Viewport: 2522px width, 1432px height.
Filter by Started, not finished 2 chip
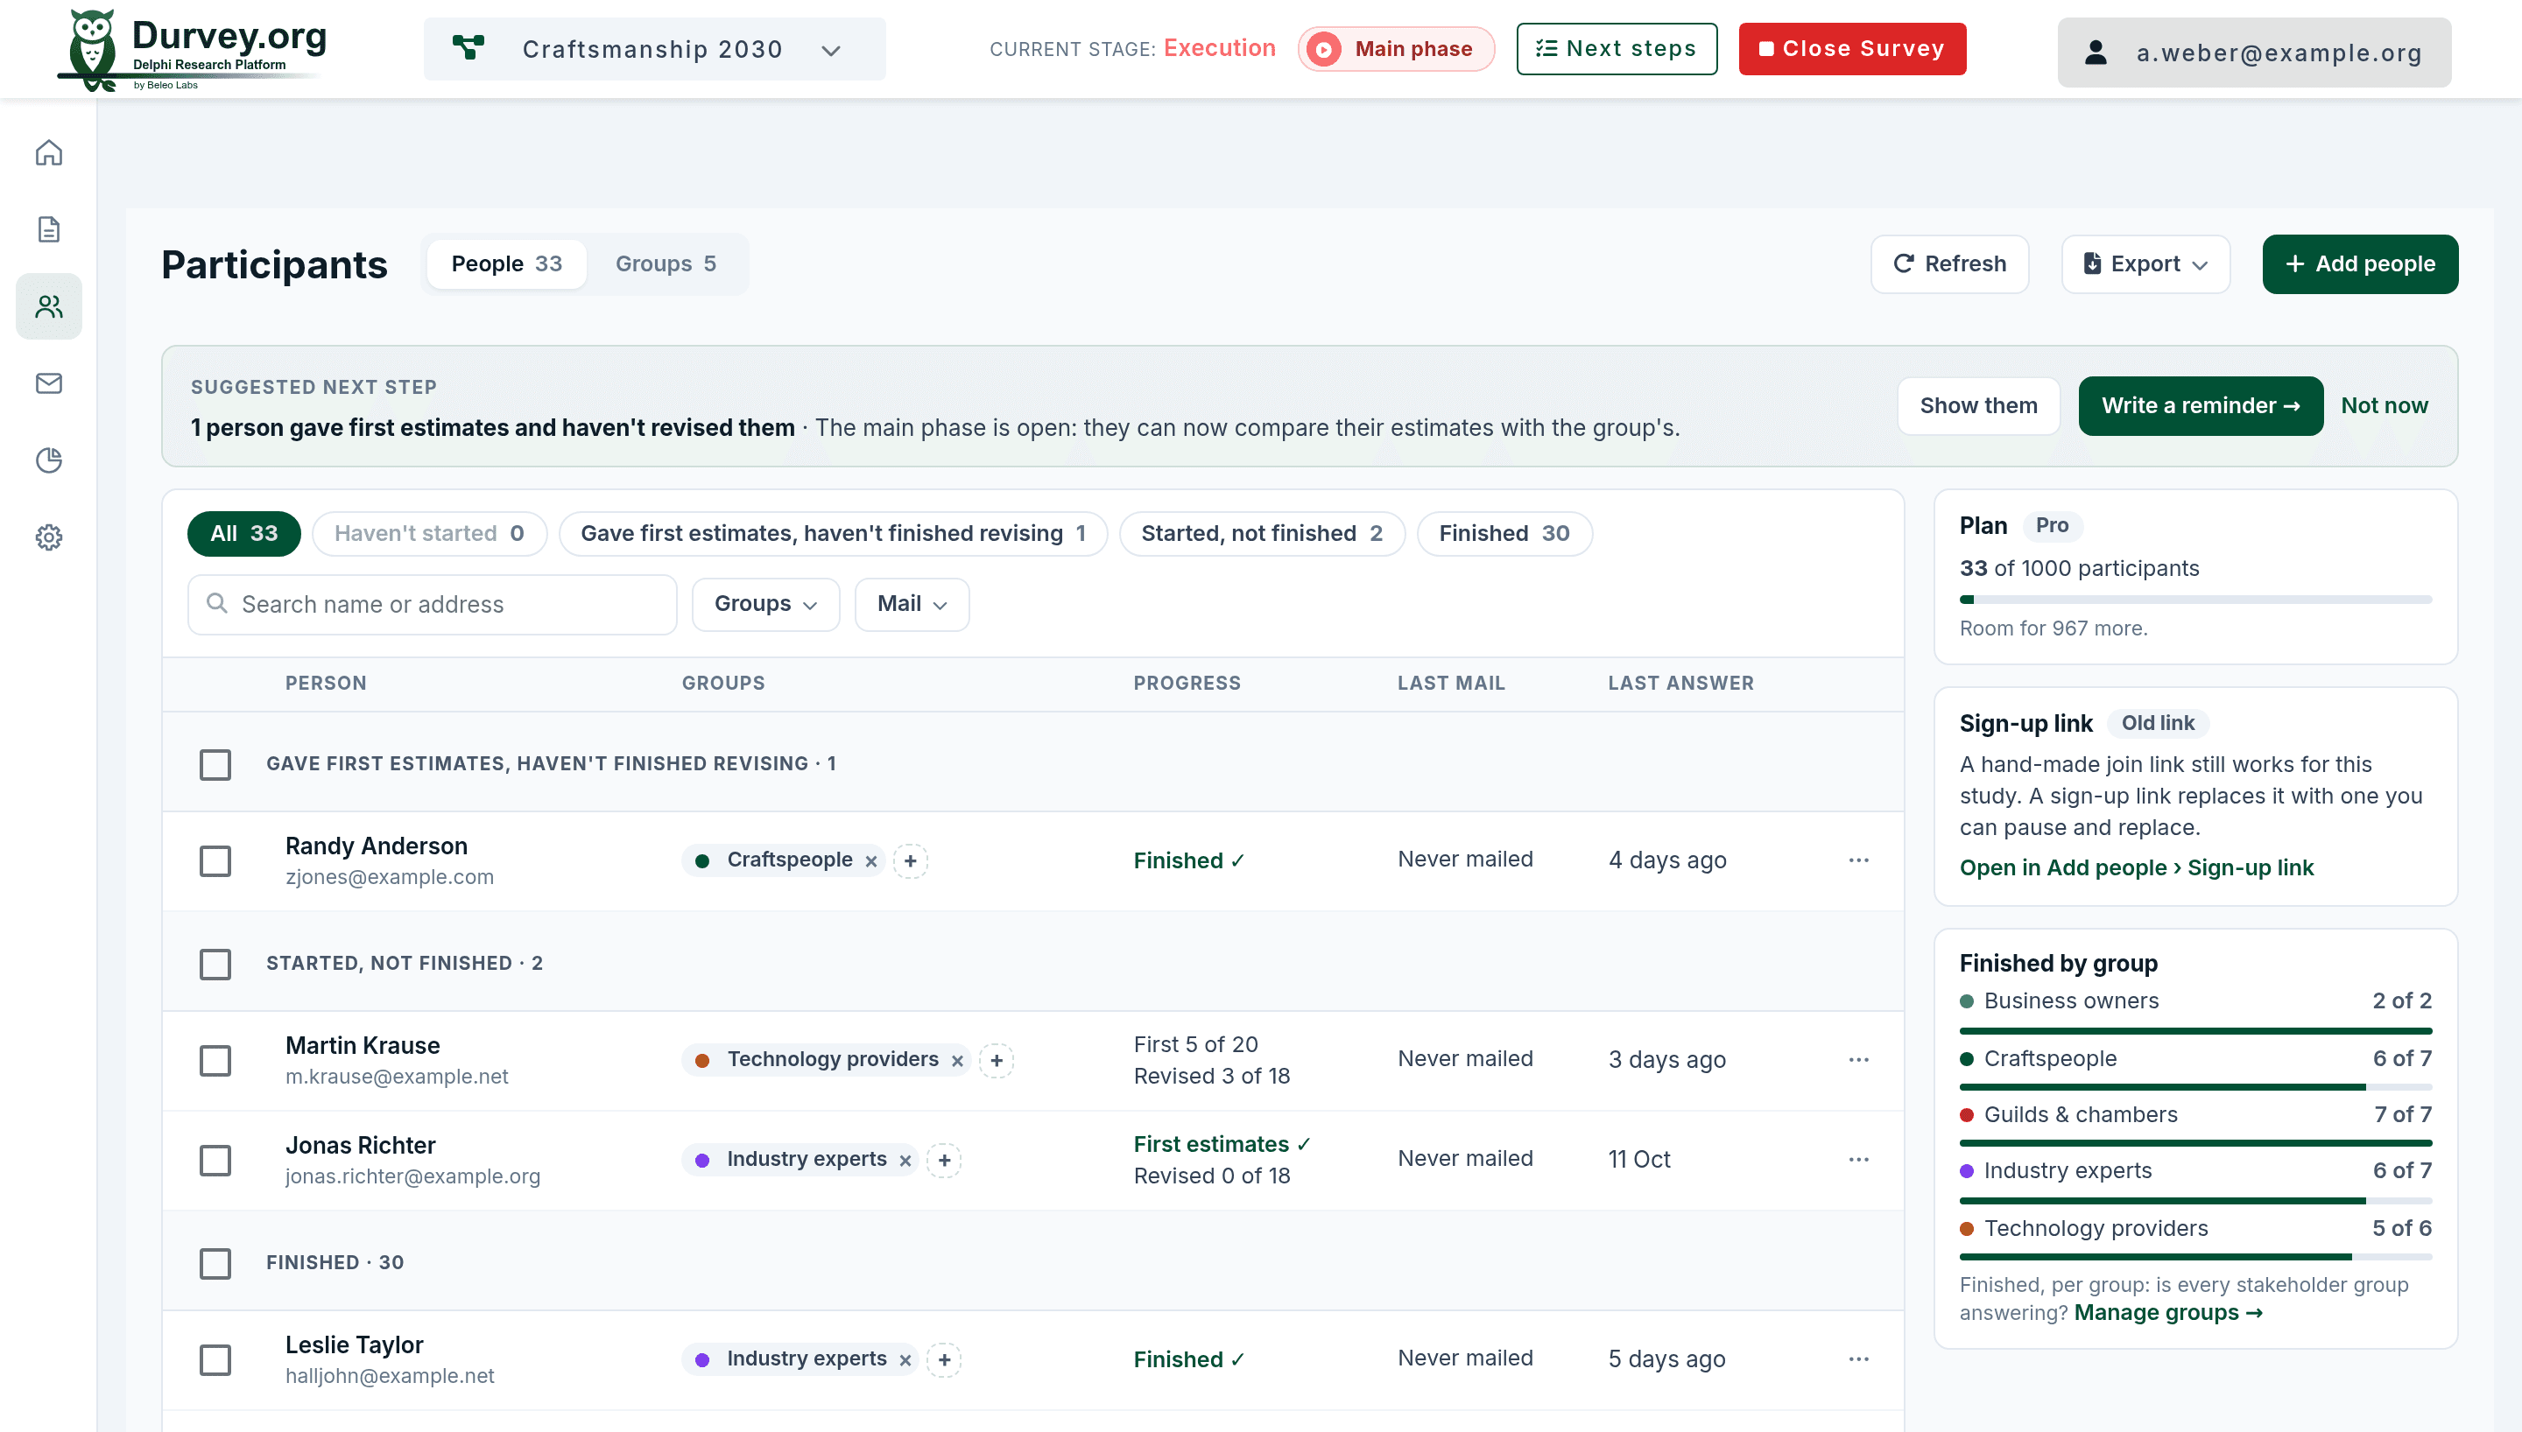(x=1262, y=534)
